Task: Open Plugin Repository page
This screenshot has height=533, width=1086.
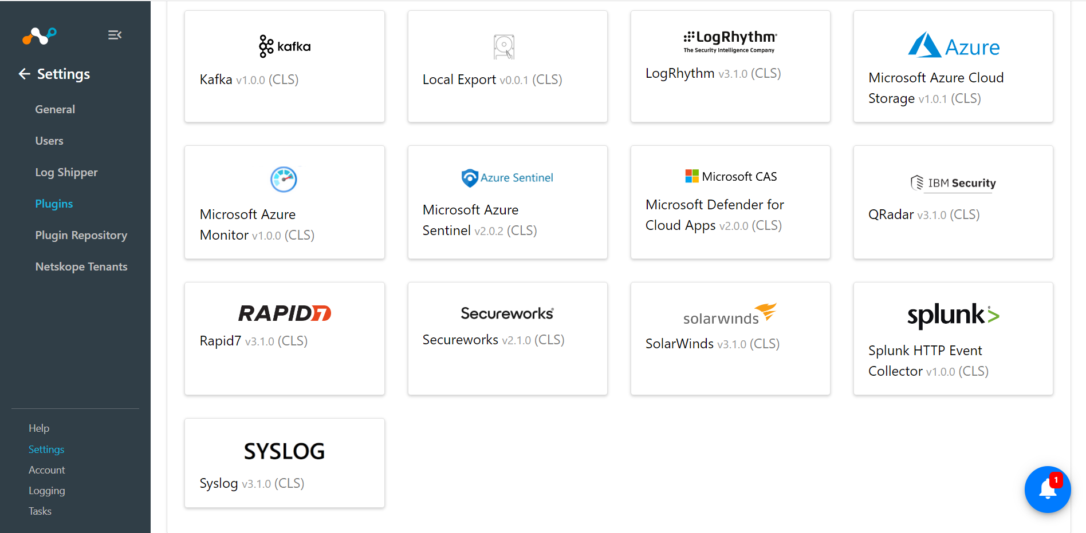Action: point(81,235)
